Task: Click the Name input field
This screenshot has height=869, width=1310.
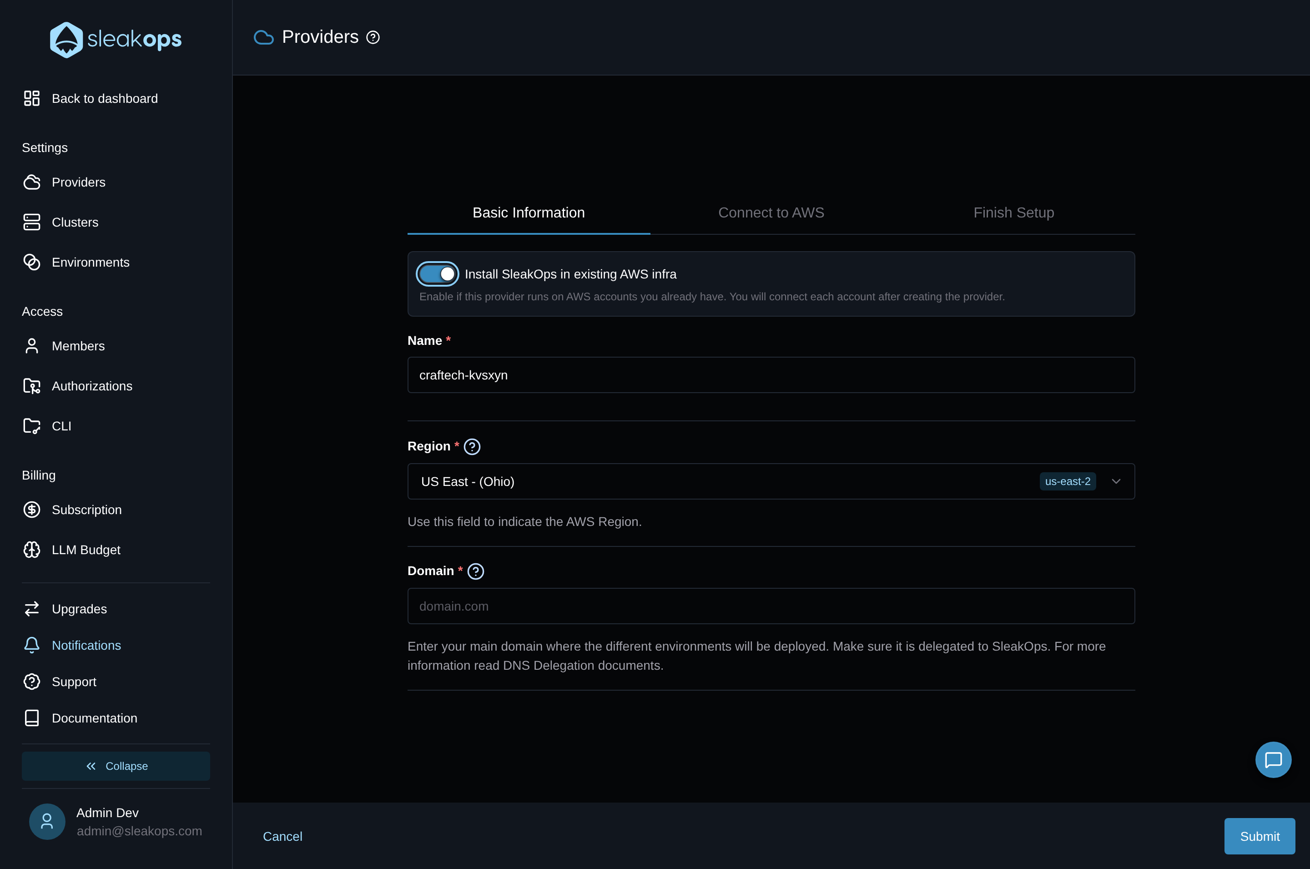Action: click(771, 374)
